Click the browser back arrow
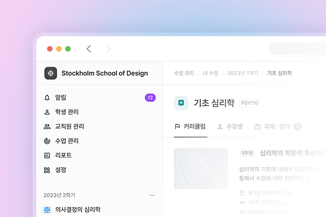This screenshot has height=217, width=326. [x=89, y=49]
